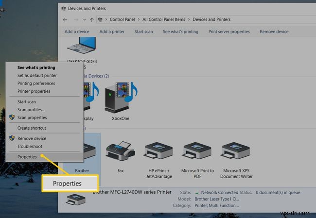Viewport: 316px width, 218px height.
Task: Collapse the Multimedia Devices (2) group header
Action: tap(96, 76)
